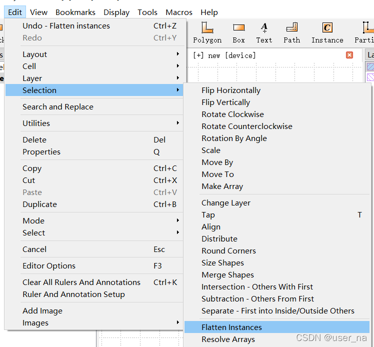Choose Search and Replace

coord(94,106)
